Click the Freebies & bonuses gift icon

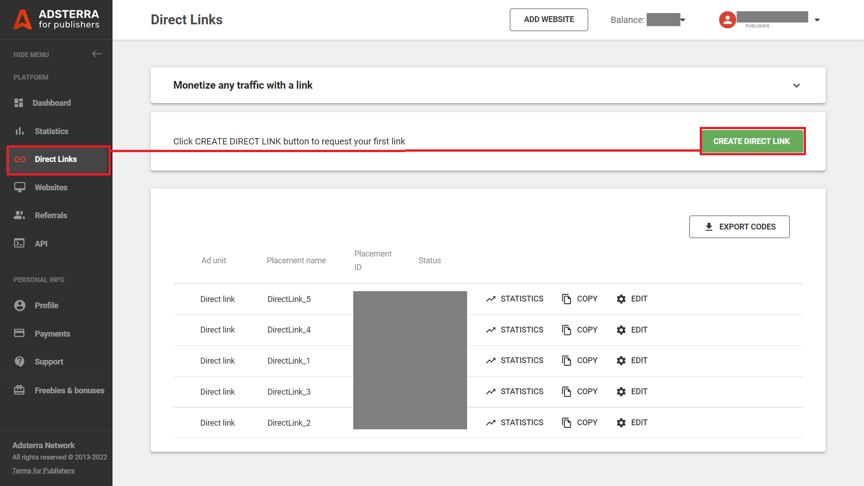click(x=19, y=390)
